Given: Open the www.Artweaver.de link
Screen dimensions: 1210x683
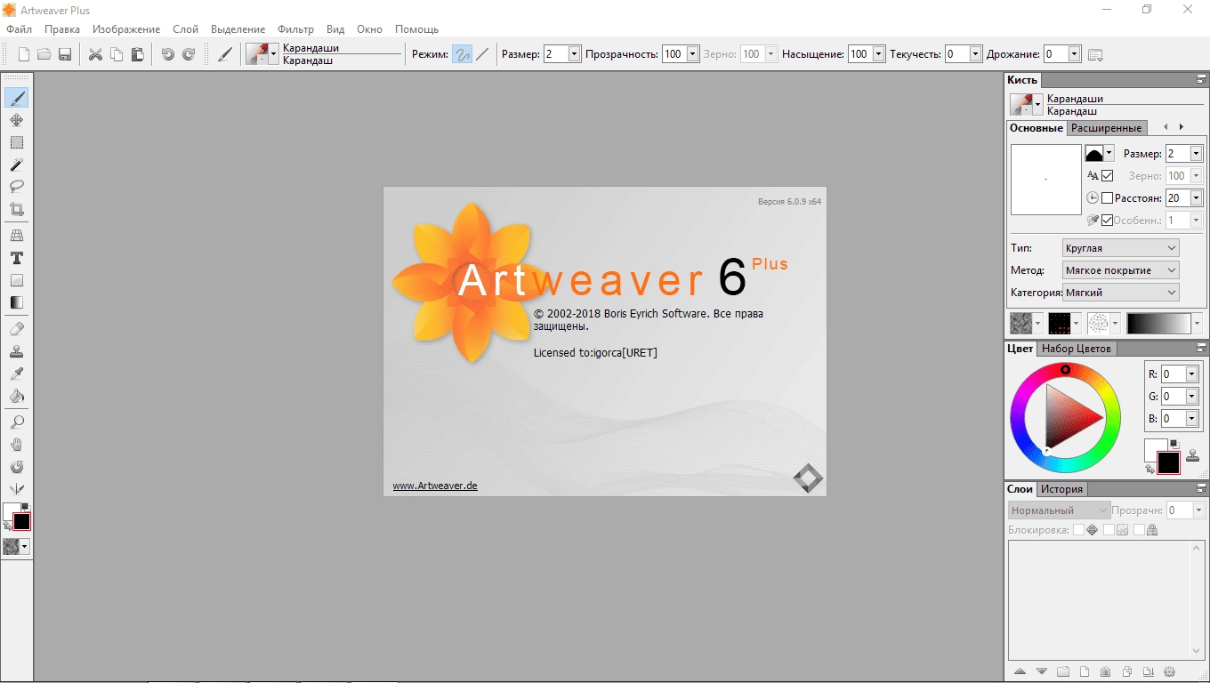Looking at the screenshot, I should [x=435, y=486].
